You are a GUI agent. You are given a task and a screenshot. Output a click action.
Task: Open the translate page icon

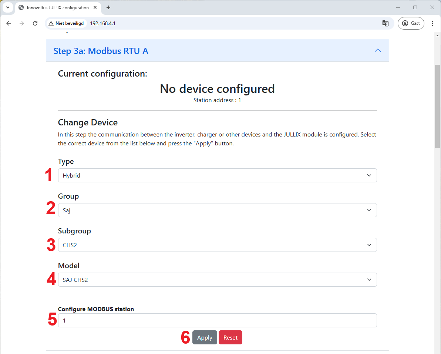(x=385, y=23)
